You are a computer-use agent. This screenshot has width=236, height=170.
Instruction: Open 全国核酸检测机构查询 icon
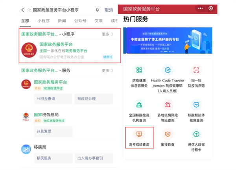click(139, 105)
